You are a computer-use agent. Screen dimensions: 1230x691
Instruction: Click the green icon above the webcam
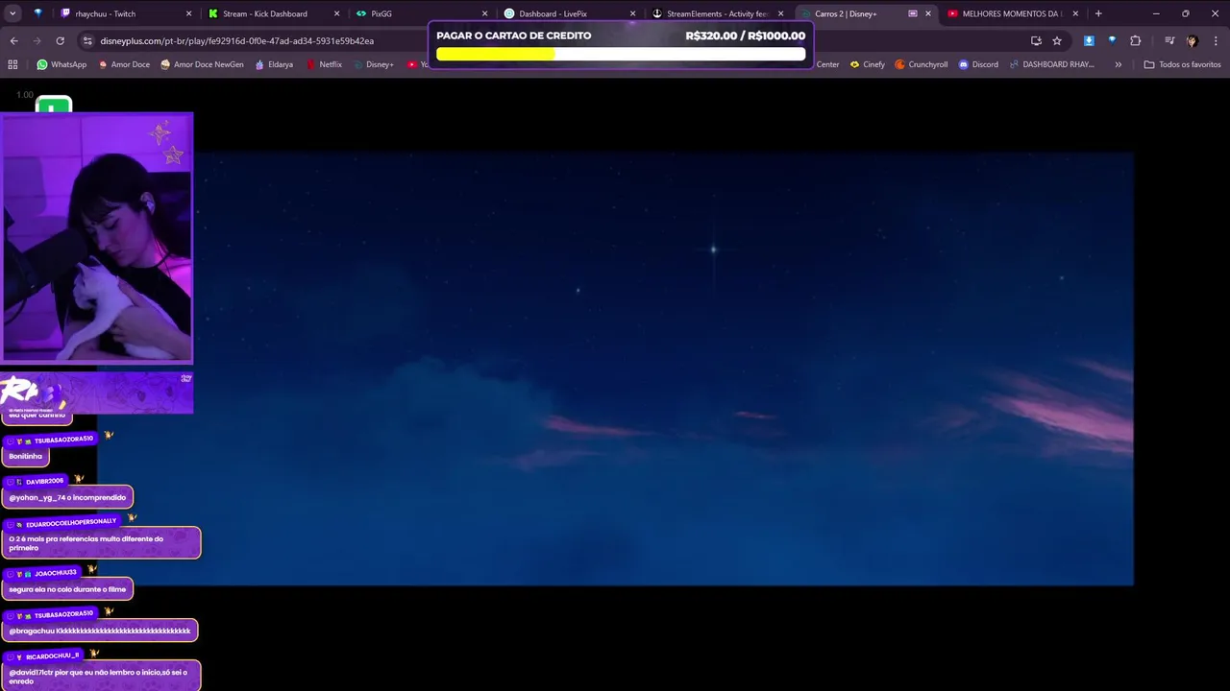coord(54,105)
